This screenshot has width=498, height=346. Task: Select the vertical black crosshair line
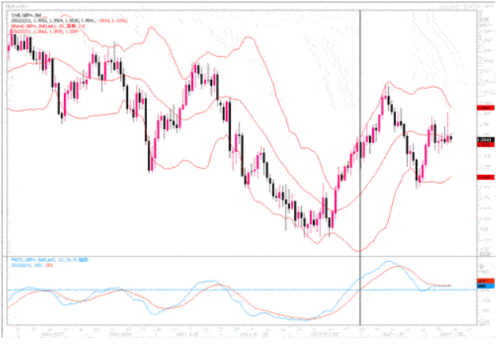click(x=360, y=158)
